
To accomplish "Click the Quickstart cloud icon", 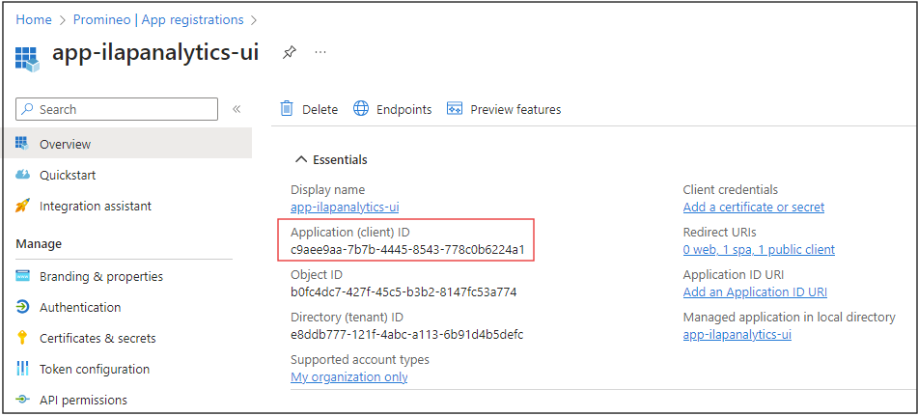I will (22, 175).
